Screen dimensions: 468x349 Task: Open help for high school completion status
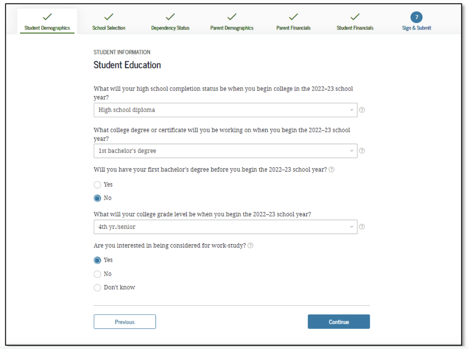coord(362,110)
